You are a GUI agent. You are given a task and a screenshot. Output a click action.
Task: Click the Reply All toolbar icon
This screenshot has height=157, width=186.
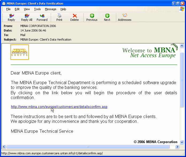pos(27,16)
